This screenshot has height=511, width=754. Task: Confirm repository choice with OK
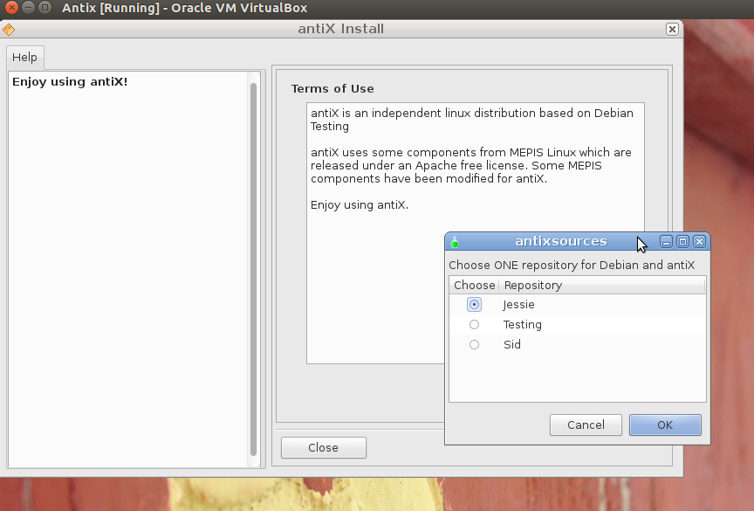tap(665, 425)
